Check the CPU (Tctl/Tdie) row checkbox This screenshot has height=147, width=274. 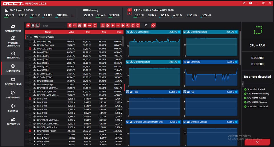tap(30, 42)
